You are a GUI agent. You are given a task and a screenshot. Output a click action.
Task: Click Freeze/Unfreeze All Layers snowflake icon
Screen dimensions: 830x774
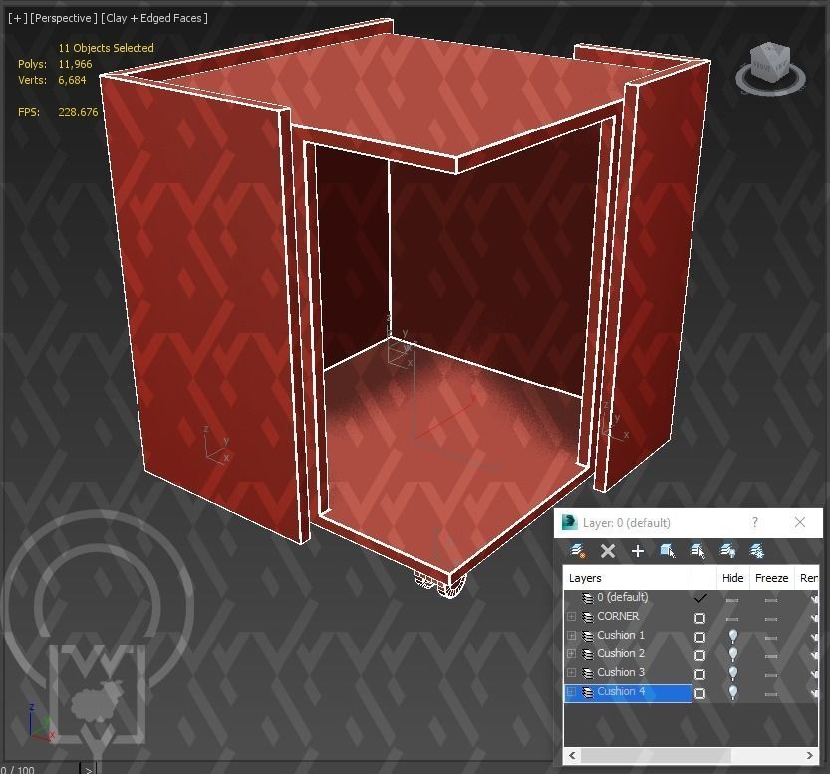[x=757, y=551]
